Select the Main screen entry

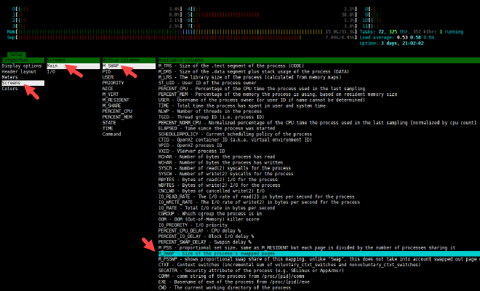(x=52, y=66)
